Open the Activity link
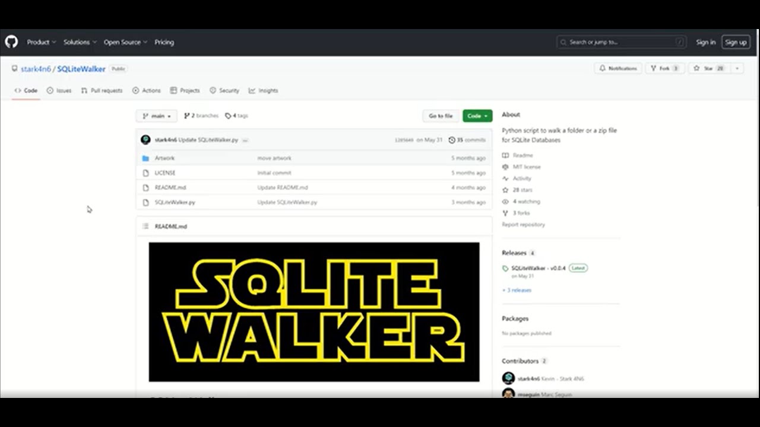The width and height of the screenshot is (760, 427). [x=517, y=179]
